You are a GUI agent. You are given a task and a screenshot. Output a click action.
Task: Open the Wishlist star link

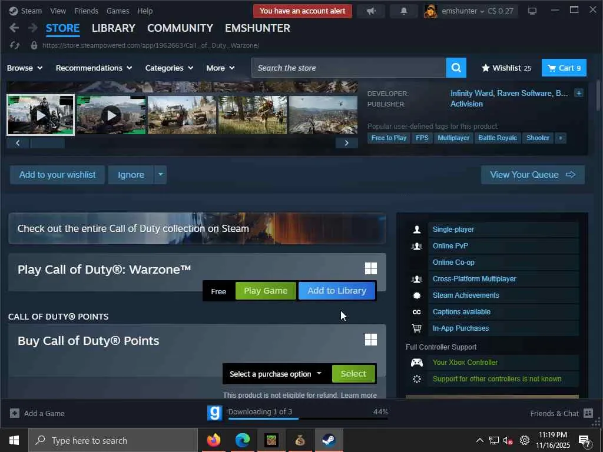(x=506, y=68)
